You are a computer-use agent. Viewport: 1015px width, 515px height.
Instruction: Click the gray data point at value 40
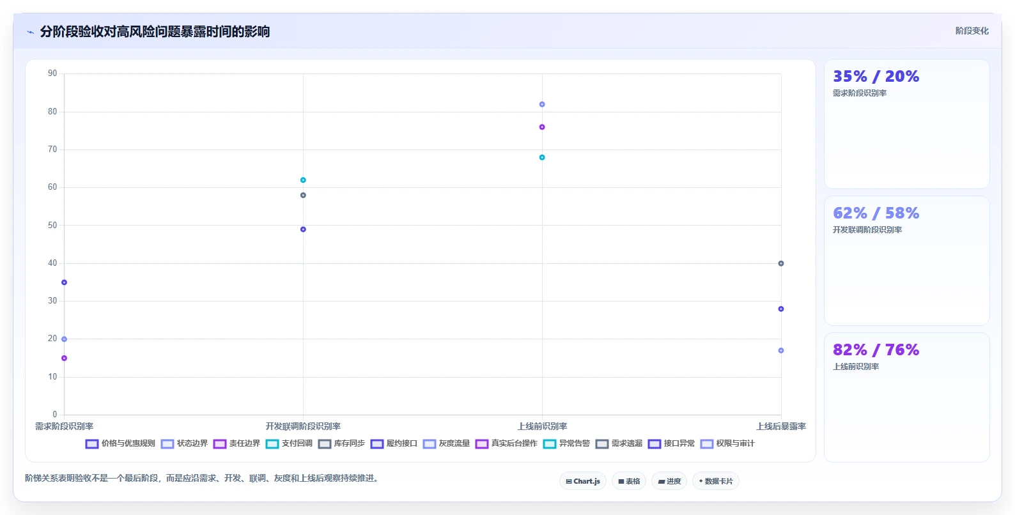click(781, 263)
